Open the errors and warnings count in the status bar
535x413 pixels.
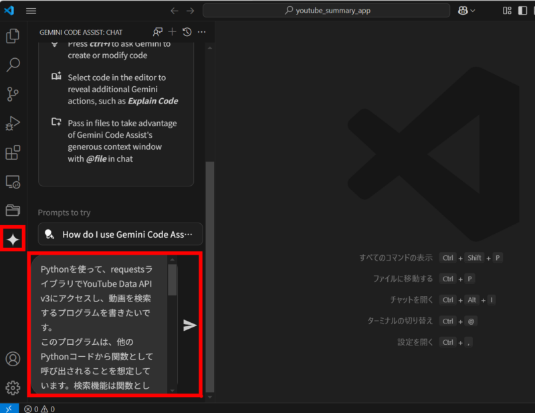pyautogui.click(x=39, y=408)
